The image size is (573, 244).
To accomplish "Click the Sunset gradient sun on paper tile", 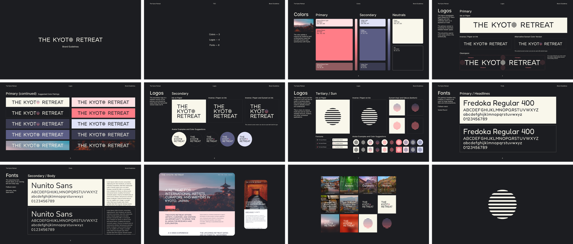I will click(397, 107).
